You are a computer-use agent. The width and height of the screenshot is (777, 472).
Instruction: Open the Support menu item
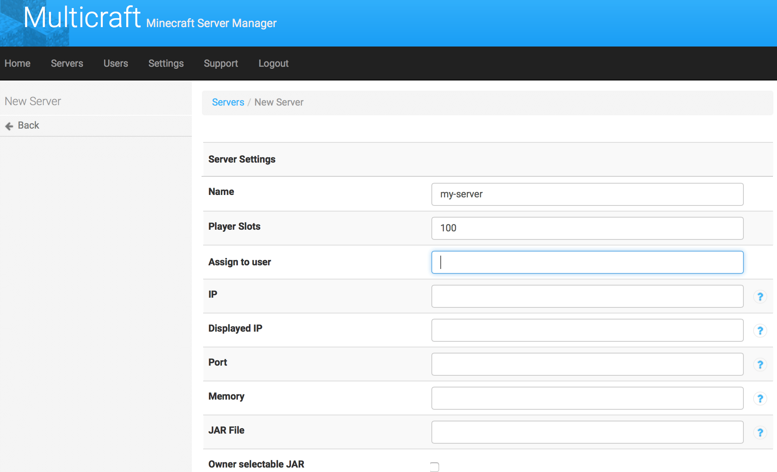(221, 63)
